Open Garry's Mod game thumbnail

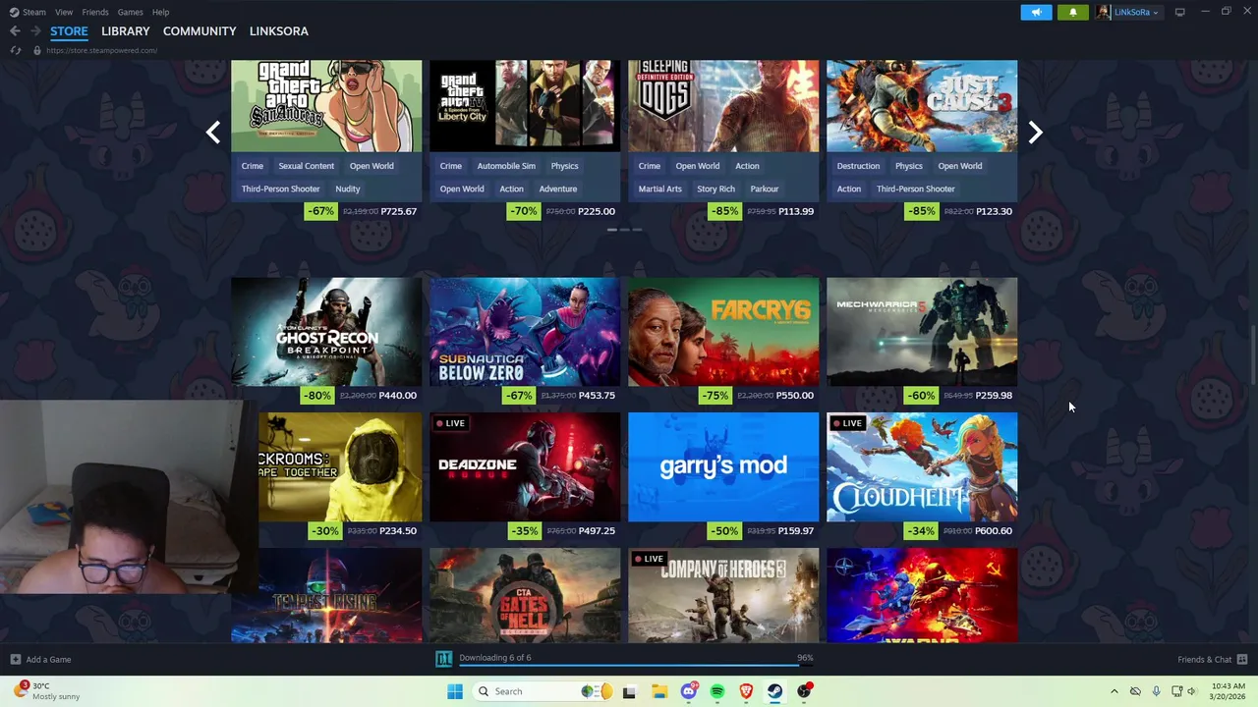[723, 466]
